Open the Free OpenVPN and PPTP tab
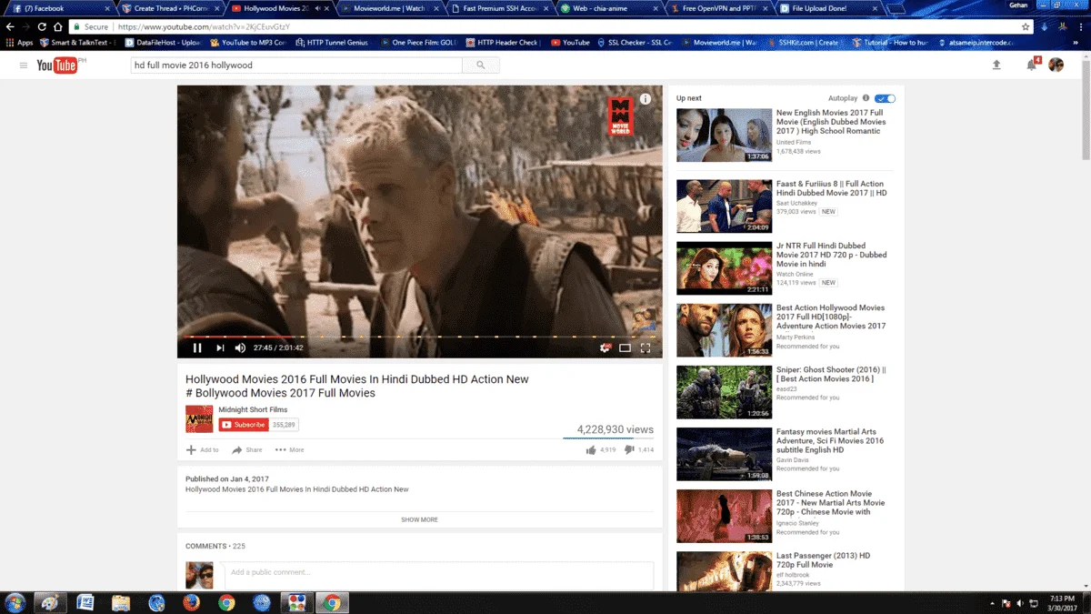The image size is (1091, 614). pos(718,8)
